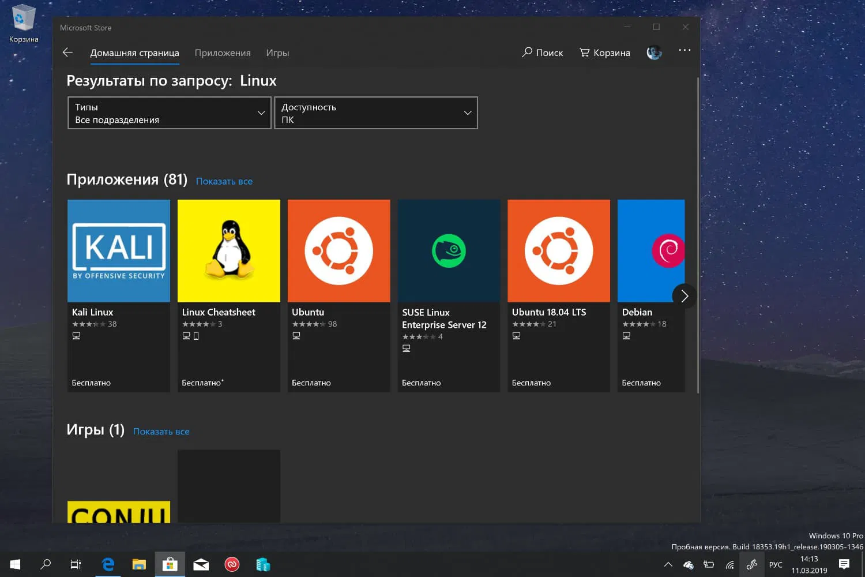The width and height of the screenshot is (865, 577).
Task: Open Task View from the taskbar
Action: 75,564
